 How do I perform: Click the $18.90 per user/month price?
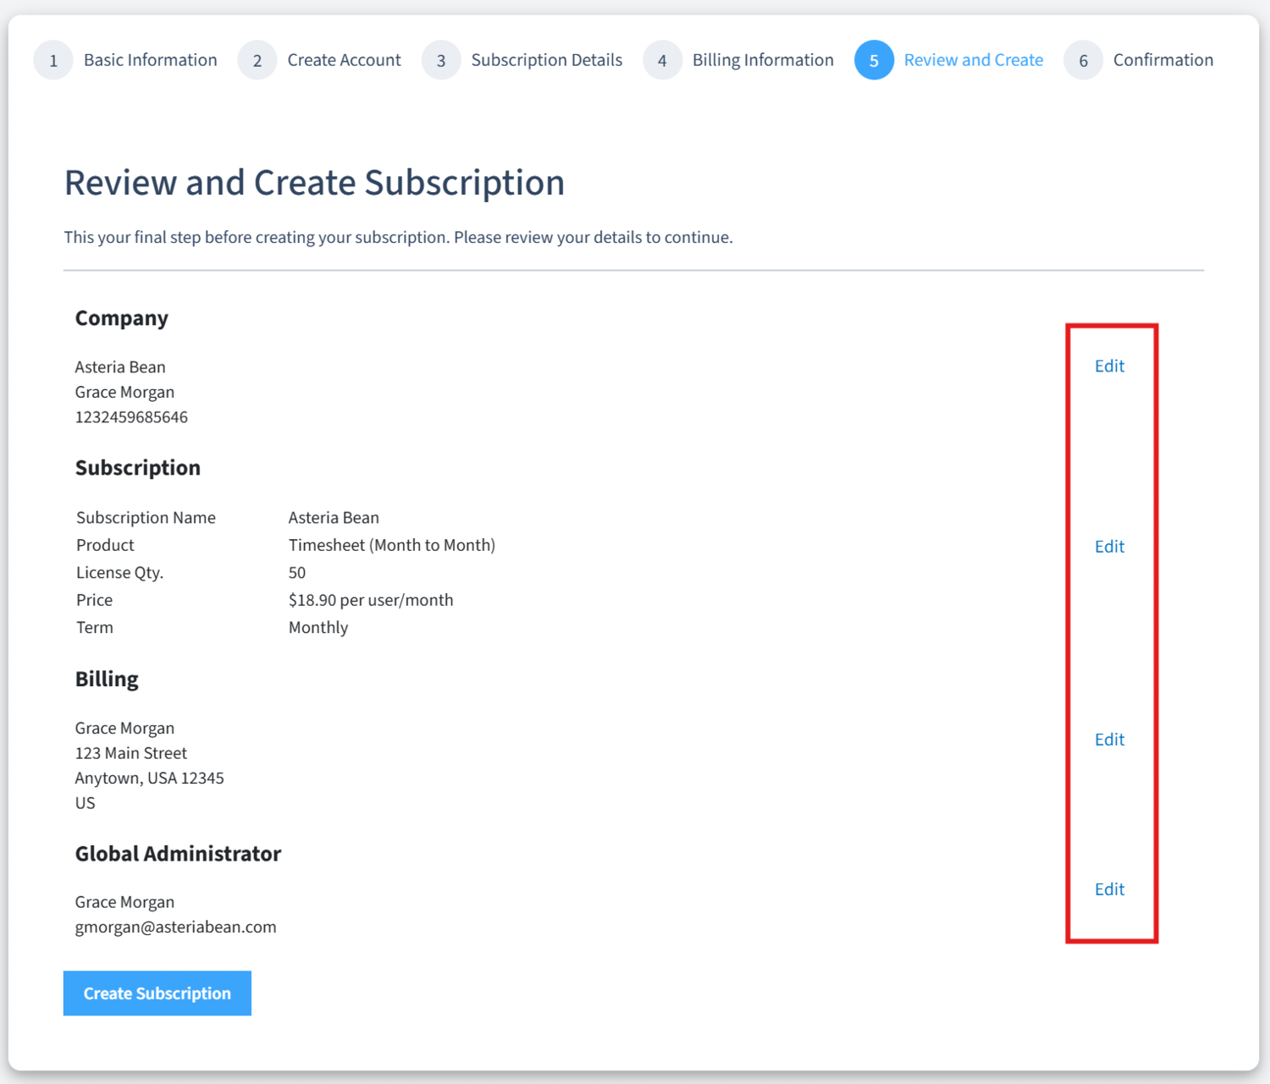point(371,600)
